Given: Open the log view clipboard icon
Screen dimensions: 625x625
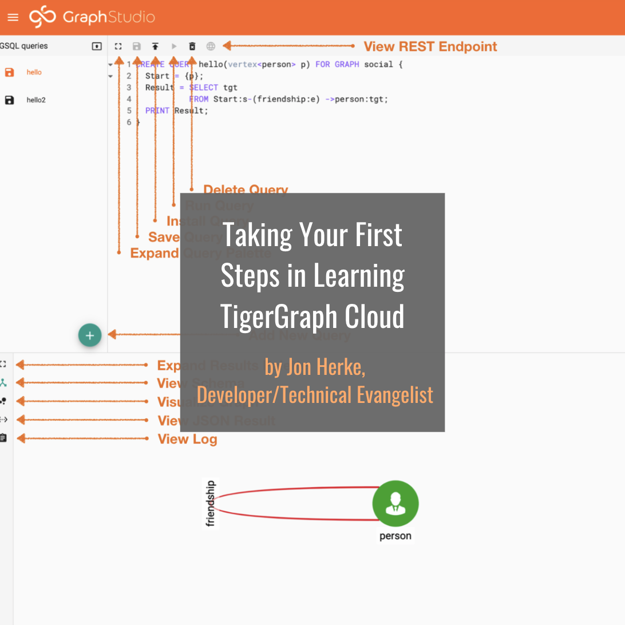Looking at the screenshot, I should pos(3,438).
